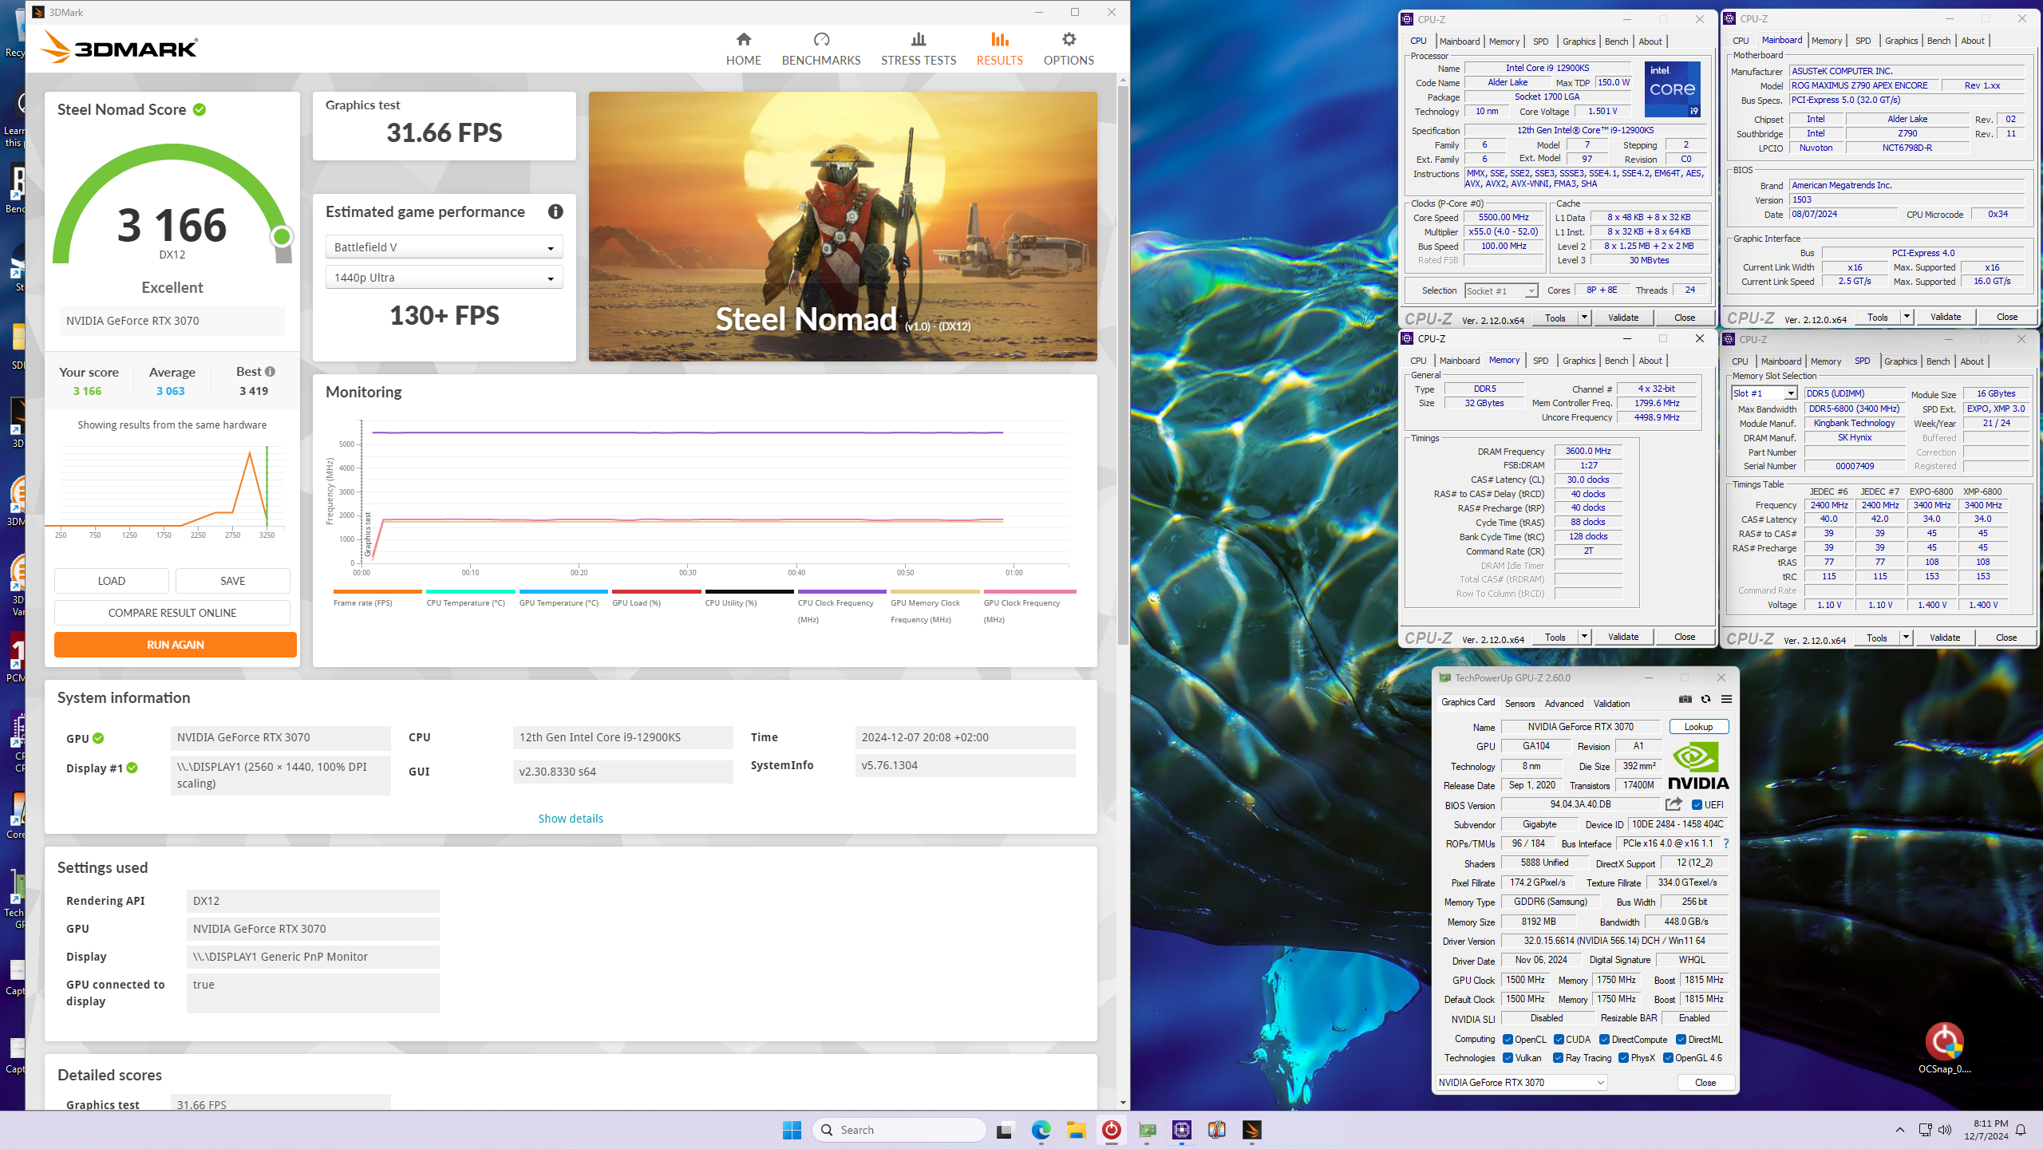Open the Bench tab in the CPU tab CPU-Z window
Screen dimensions: 2043x1149
click(1616, 41)
